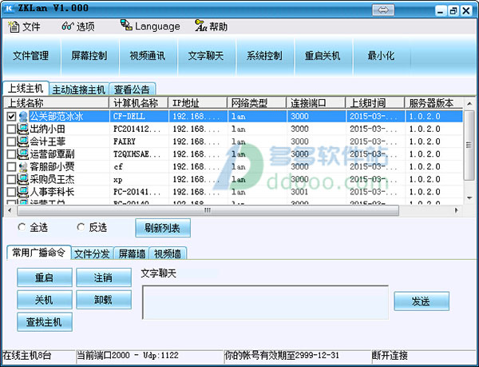The height and width of the screenshot is (367, 479).
Task: Click the 刷新列表 button
Action: [163, 228]
